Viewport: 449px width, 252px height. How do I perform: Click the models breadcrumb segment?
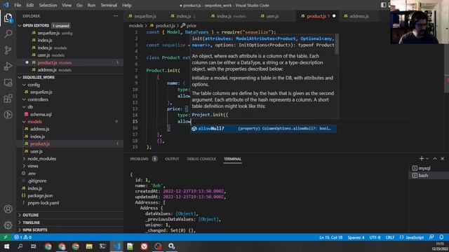pyautogui.click(x=135, y=26)
